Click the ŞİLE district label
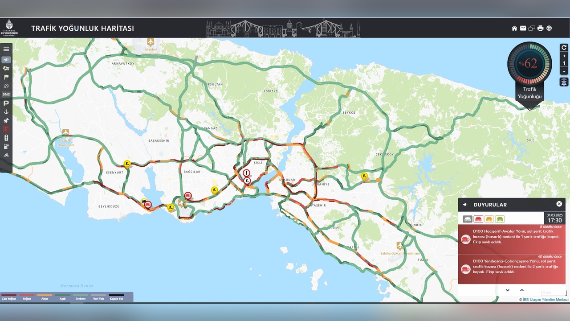This screenshot has height=321, width=570. [530, 140]
